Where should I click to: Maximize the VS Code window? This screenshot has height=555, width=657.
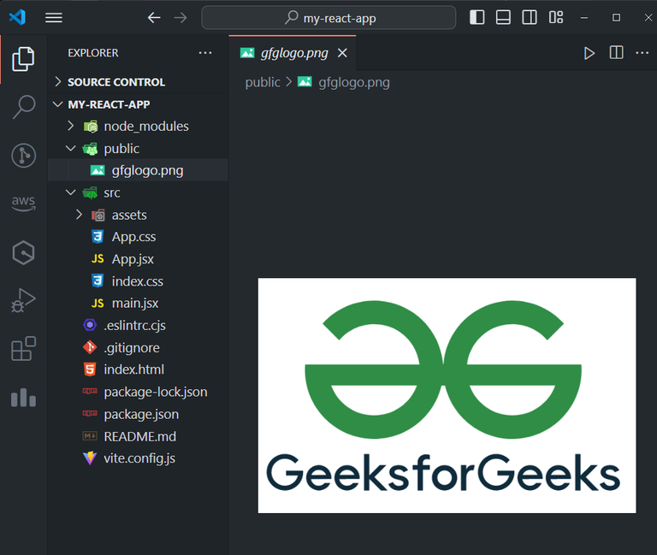click(x=616, y=18)
